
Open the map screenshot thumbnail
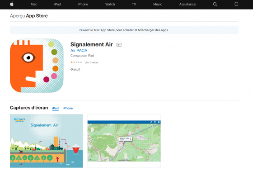tap(124, 141)
